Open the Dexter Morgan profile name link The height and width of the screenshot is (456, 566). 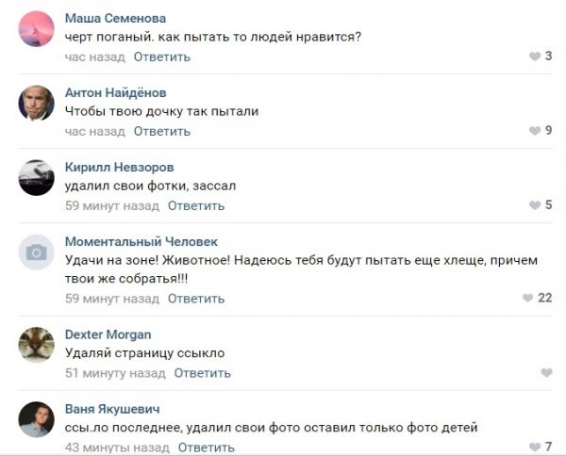108,334
